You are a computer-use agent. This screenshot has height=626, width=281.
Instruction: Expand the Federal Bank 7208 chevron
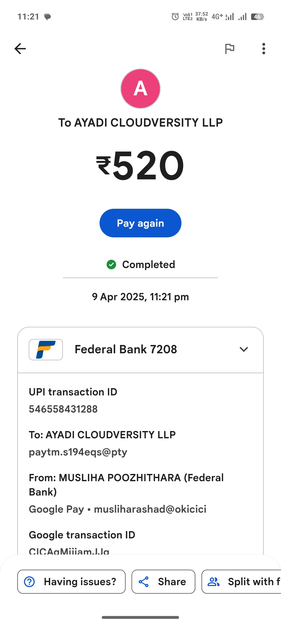click(x=244, y=349)
